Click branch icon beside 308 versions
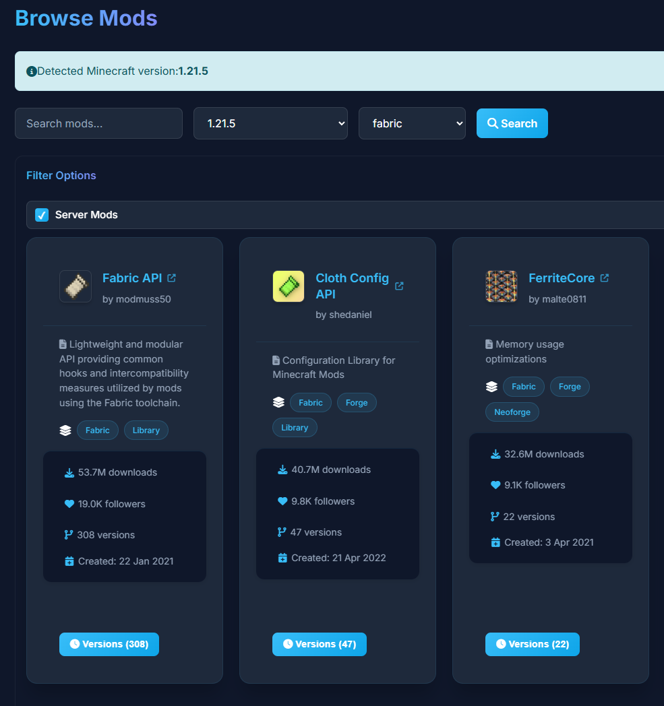 [x=69, y=535]
